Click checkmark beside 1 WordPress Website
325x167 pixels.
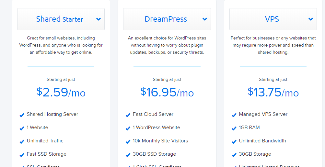click(x=128, y=128)
